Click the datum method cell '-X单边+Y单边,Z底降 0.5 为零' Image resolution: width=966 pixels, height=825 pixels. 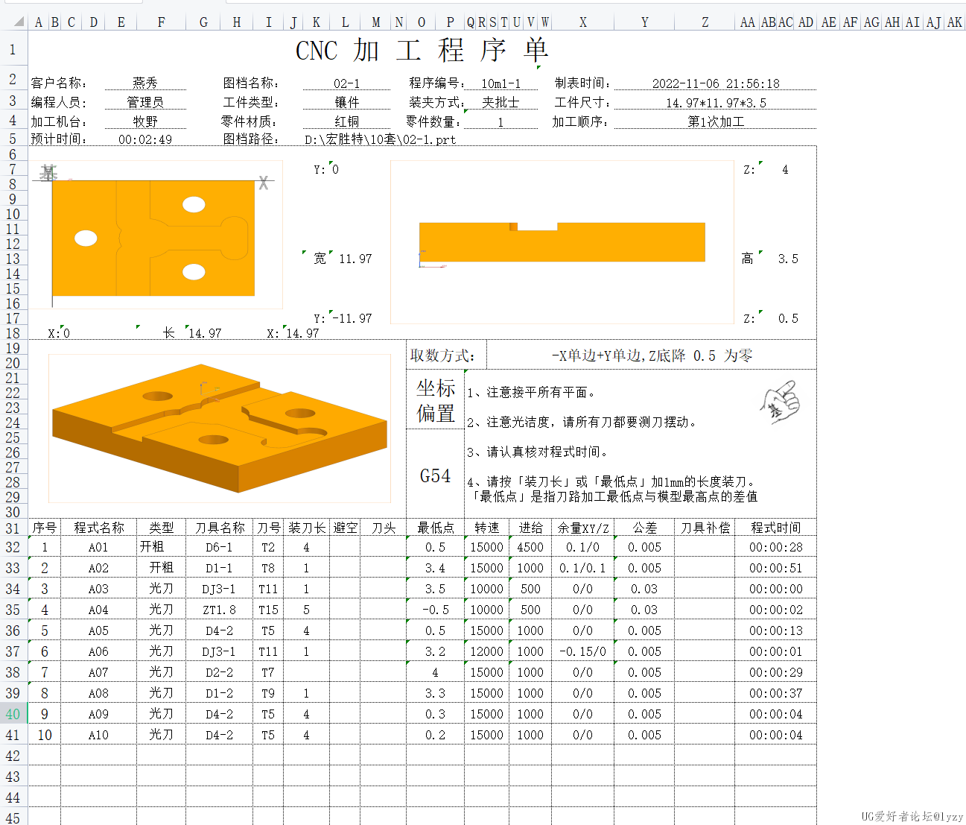coord(652,355)
